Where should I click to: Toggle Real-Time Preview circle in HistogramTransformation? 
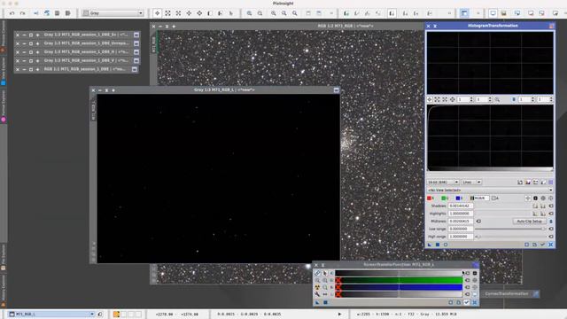[x=446, y=245]
